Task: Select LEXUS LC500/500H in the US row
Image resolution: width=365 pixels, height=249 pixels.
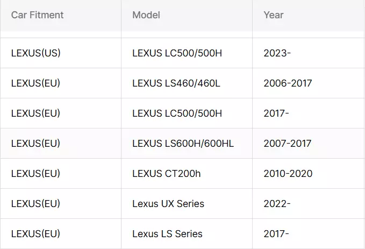Action: 177,53
